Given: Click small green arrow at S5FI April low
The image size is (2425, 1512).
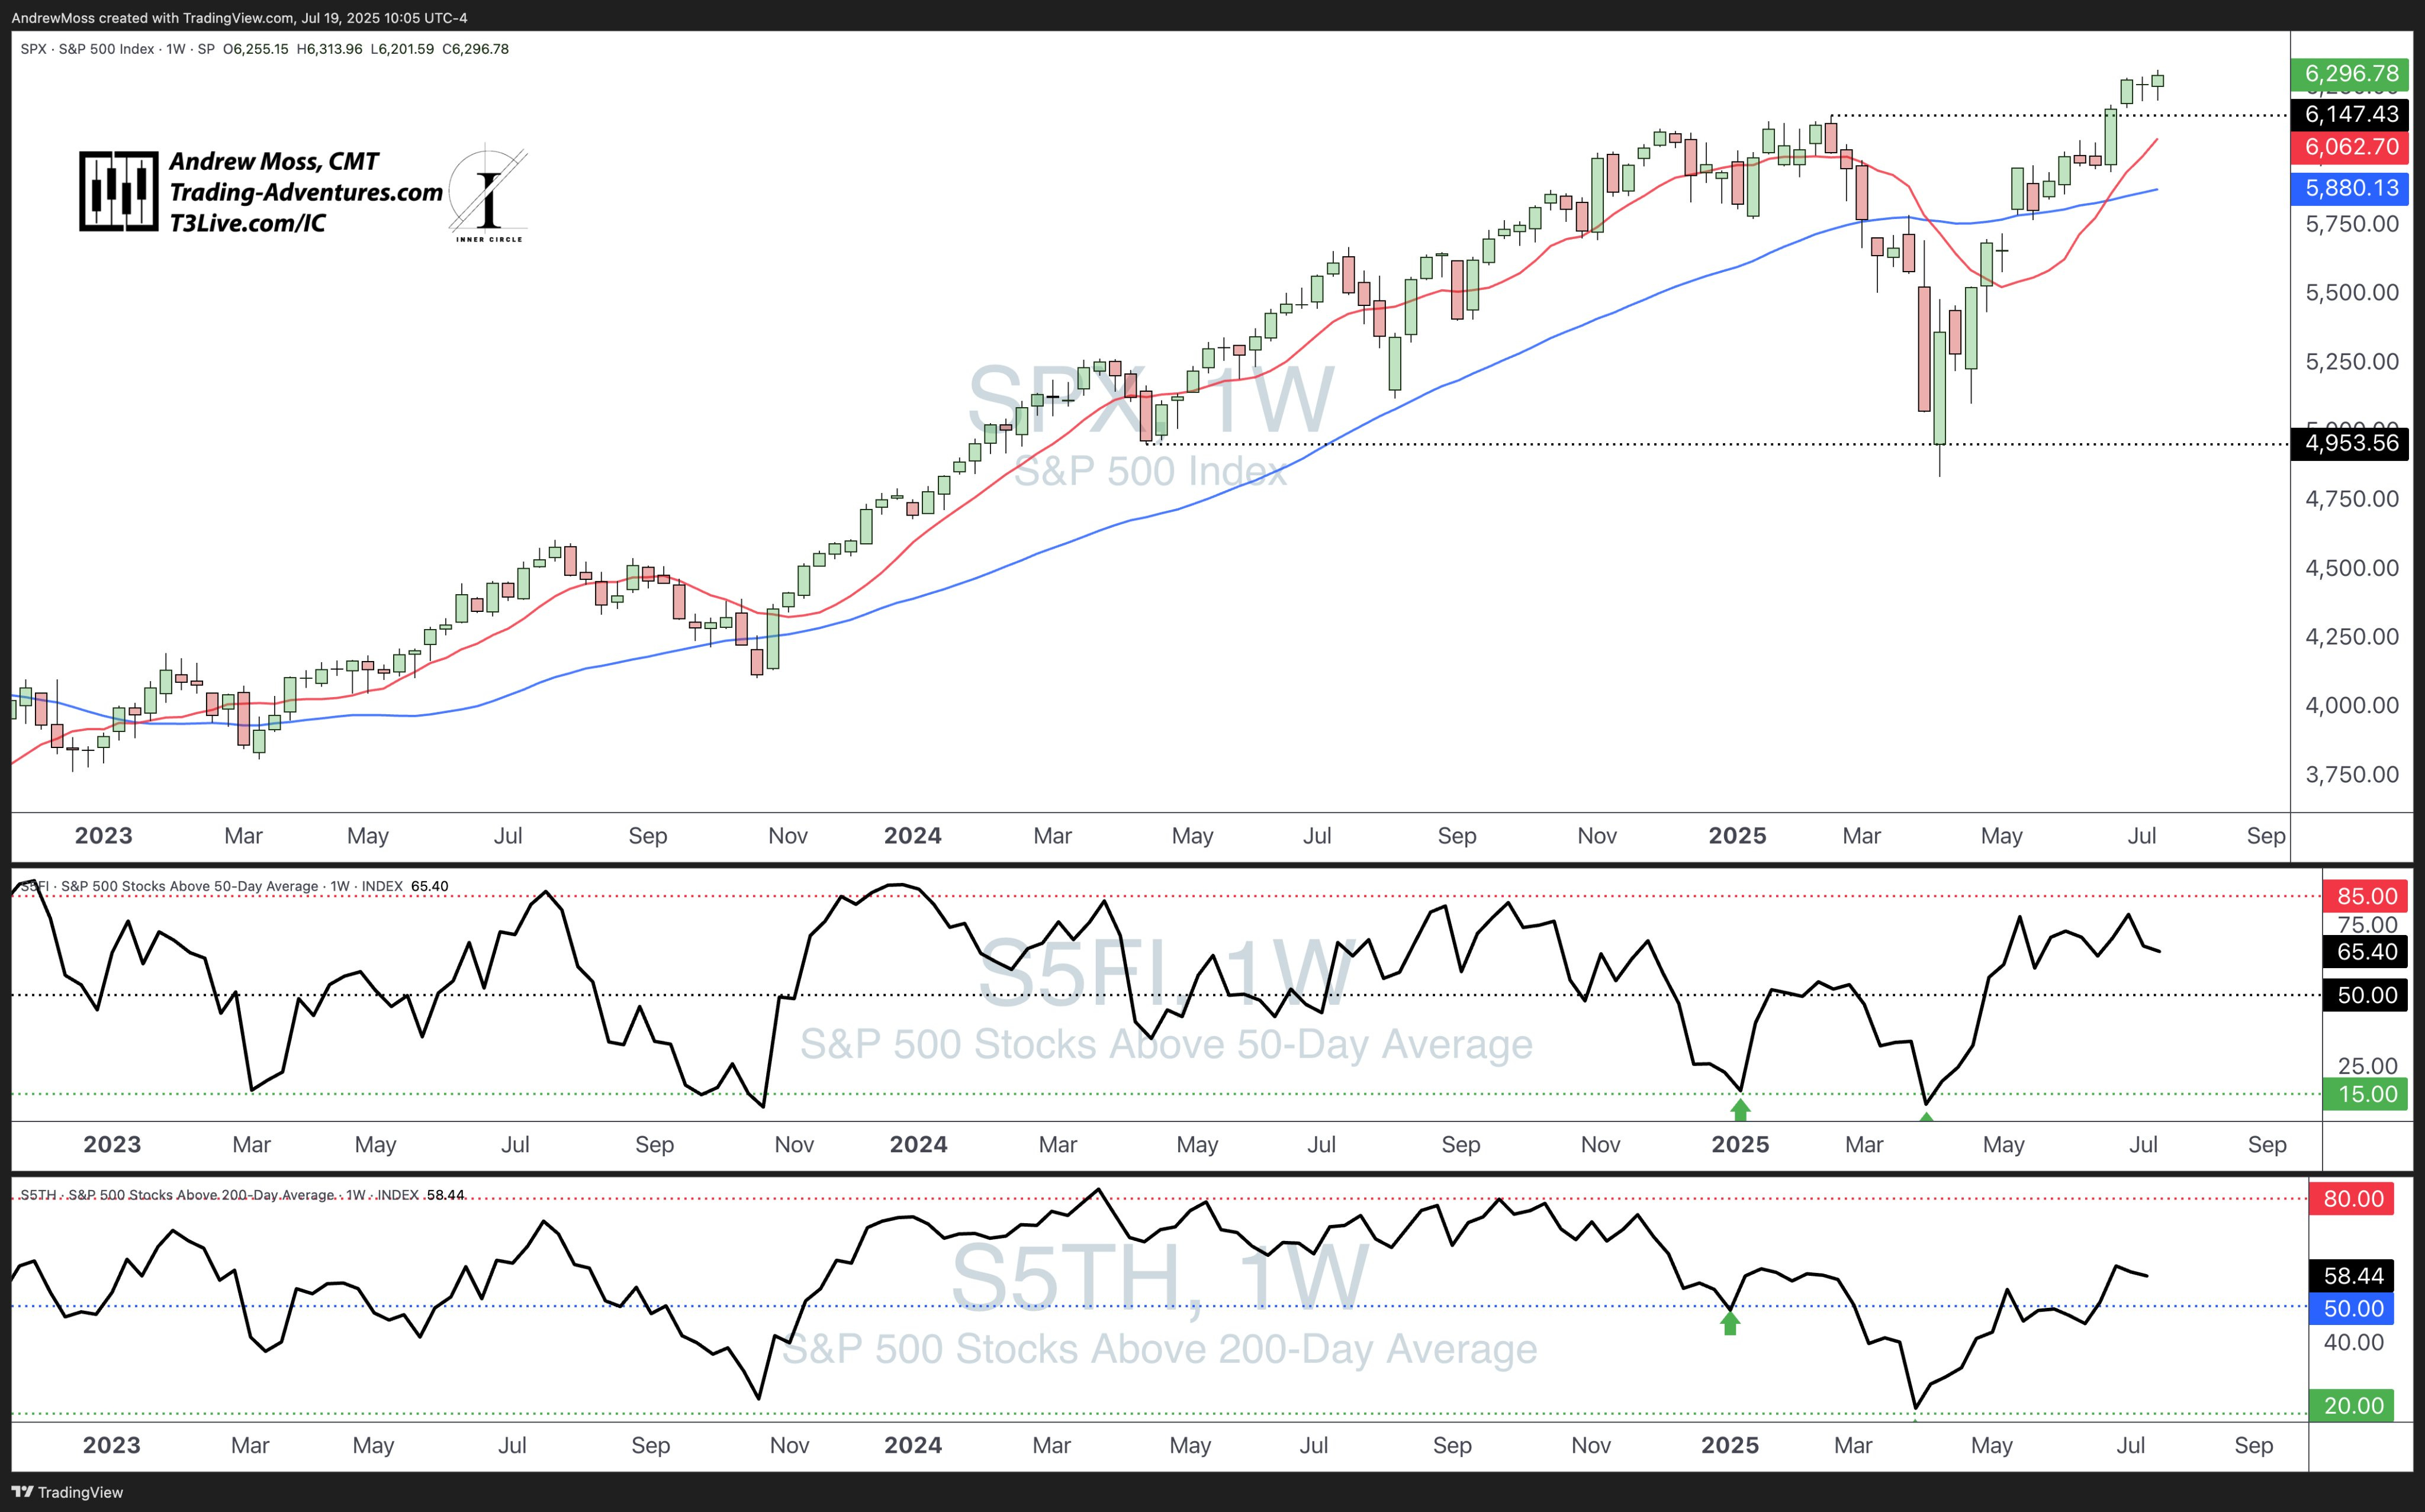Looking at the screenshot, I should click(x=1926, y=1116).
